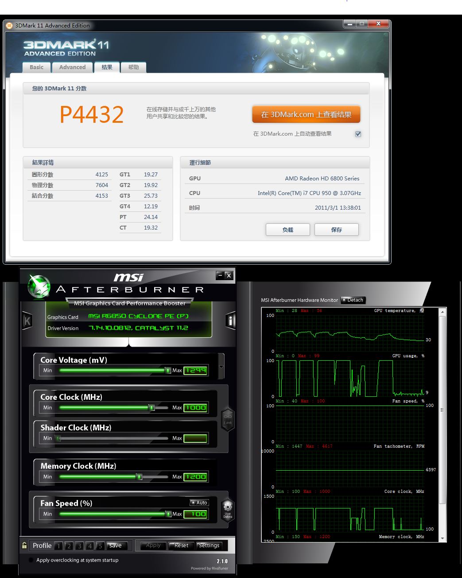Click the orange 在 3DMark.com 上查看结果 button

(306, 114)
